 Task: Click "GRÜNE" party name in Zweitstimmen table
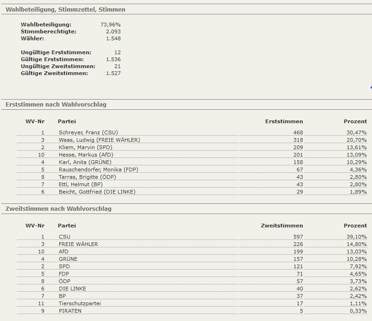68,259
